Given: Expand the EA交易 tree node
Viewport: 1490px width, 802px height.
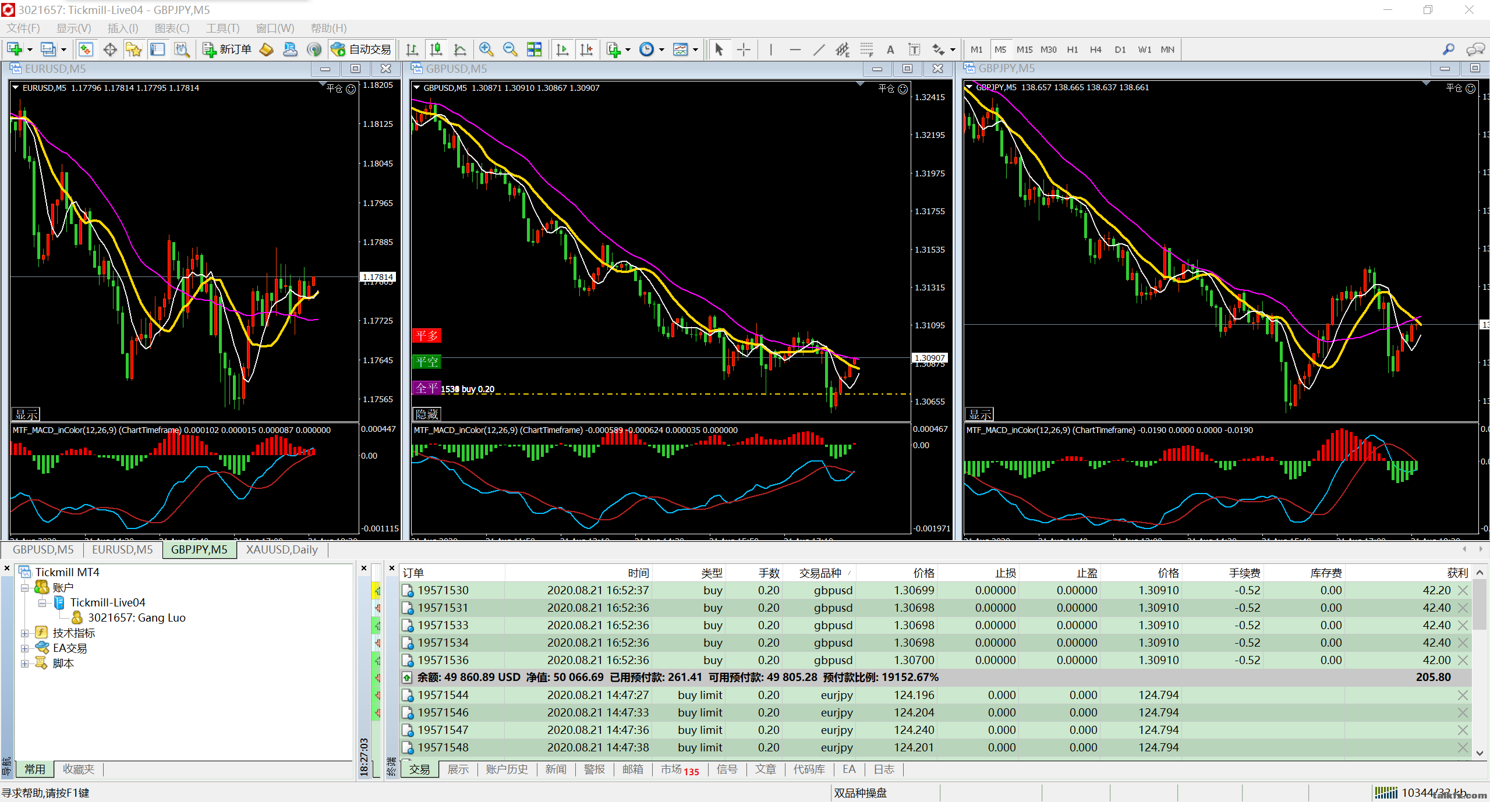Looking at the screenshot, I should [x=25, y=648].
